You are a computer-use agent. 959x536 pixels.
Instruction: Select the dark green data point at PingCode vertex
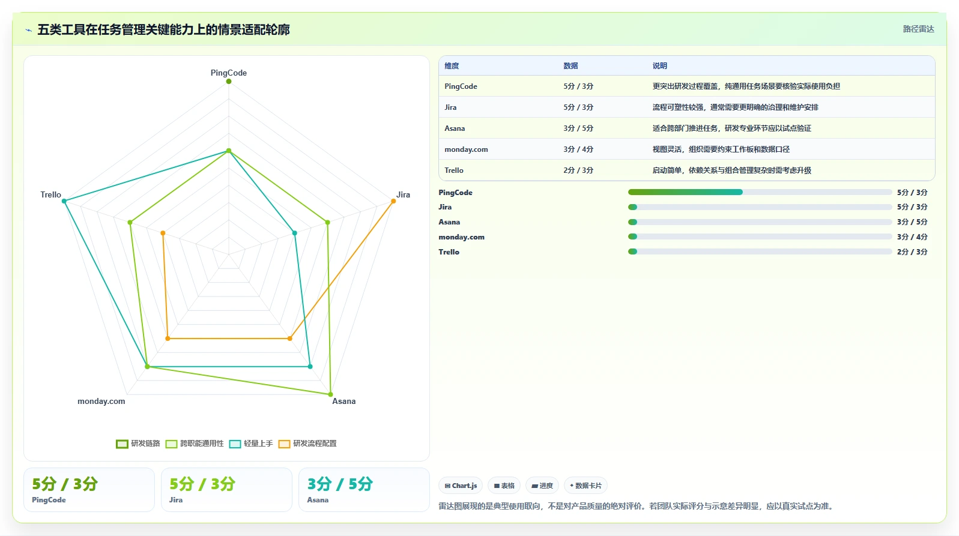pos(229,81)
